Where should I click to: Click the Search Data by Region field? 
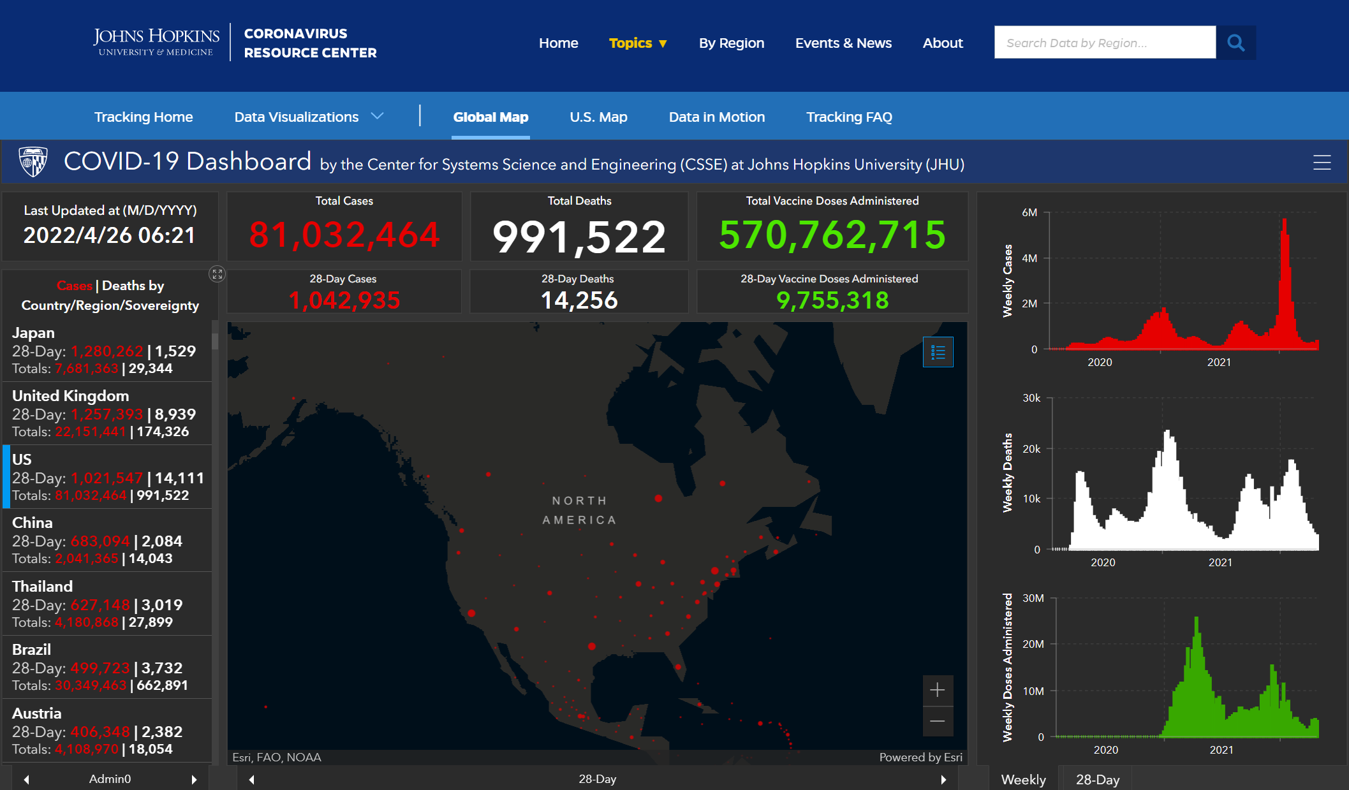1104,43
